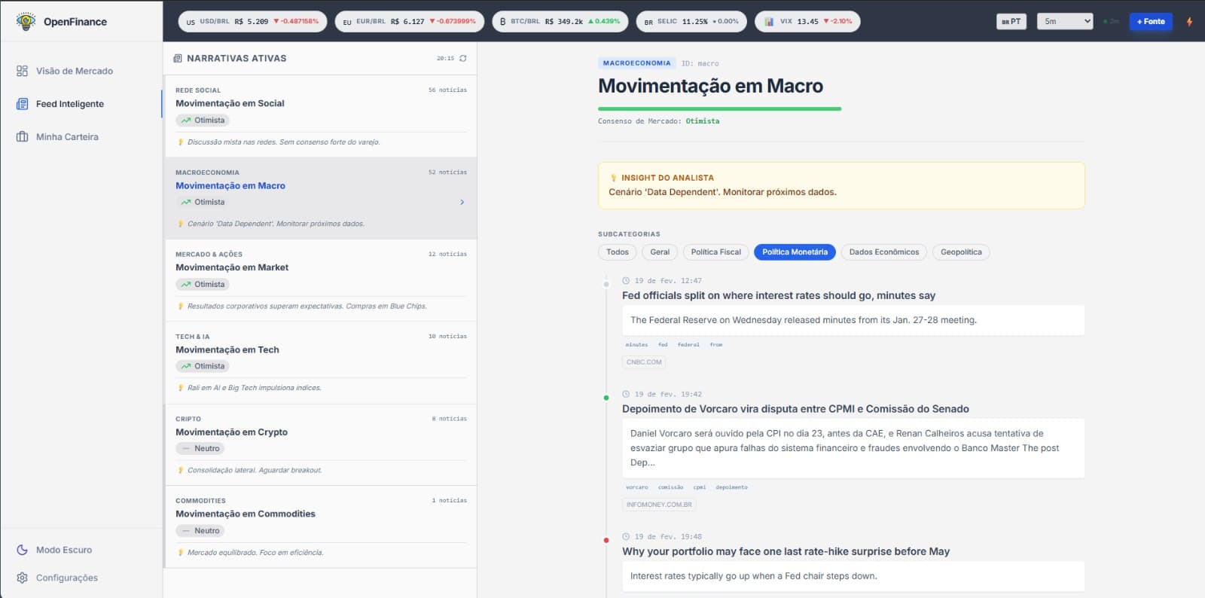Click the orange lightning bolt icon
1205x598 pixels.
coord(1189,22)
